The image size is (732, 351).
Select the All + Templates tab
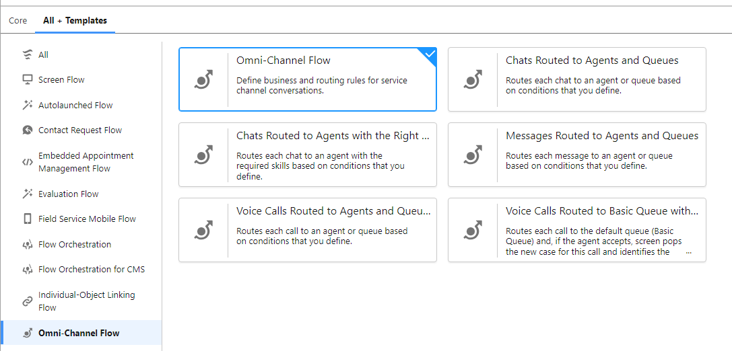75,21
